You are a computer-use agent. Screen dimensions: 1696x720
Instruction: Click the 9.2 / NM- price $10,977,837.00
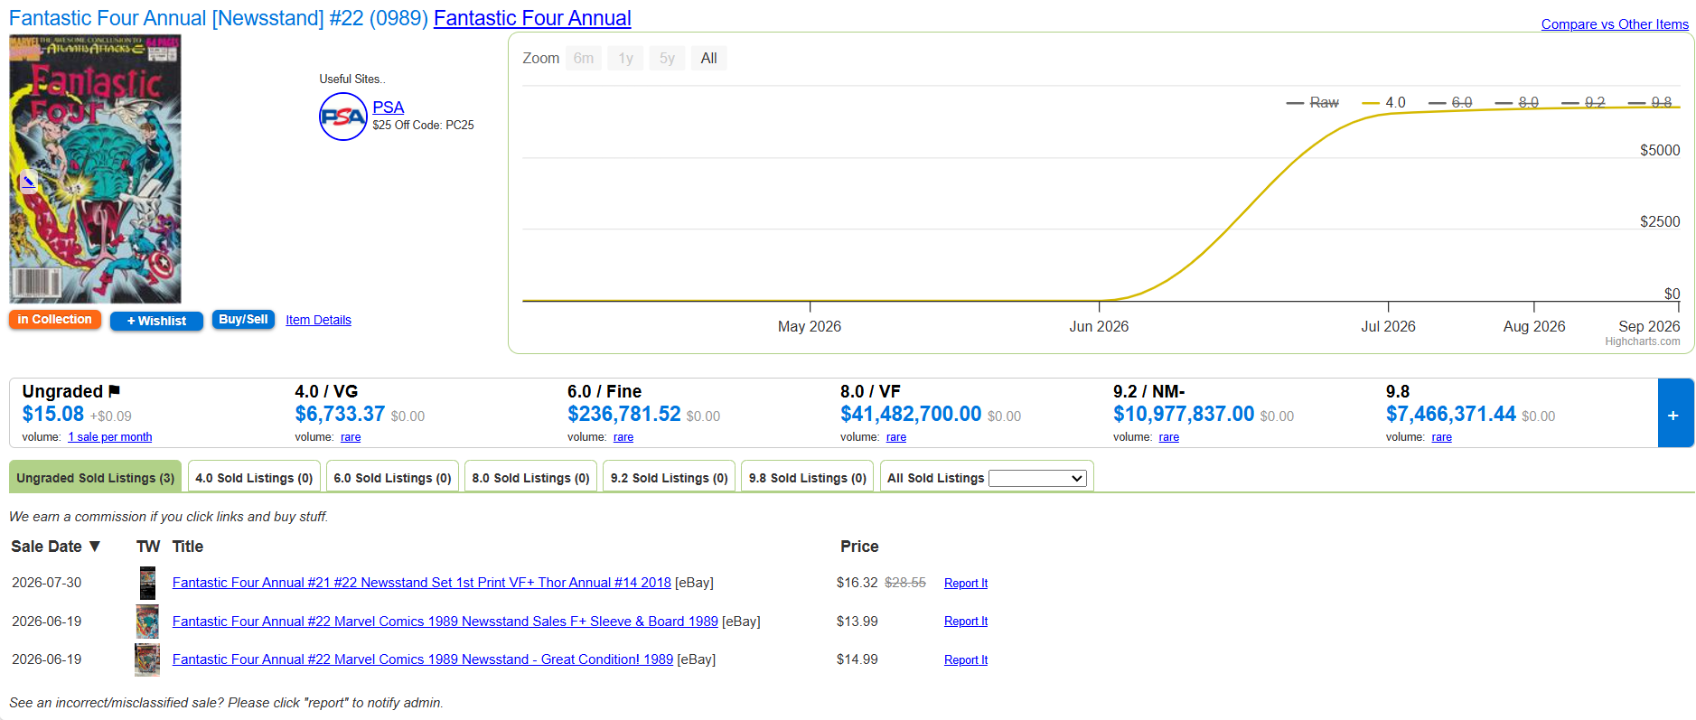pos(1184,414)
